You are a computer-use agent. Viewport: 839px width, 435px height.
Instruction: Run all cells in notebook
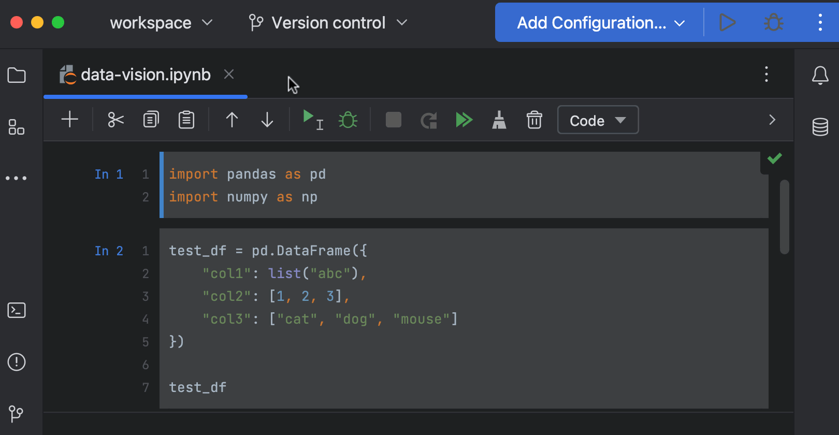tap(464, 120)
